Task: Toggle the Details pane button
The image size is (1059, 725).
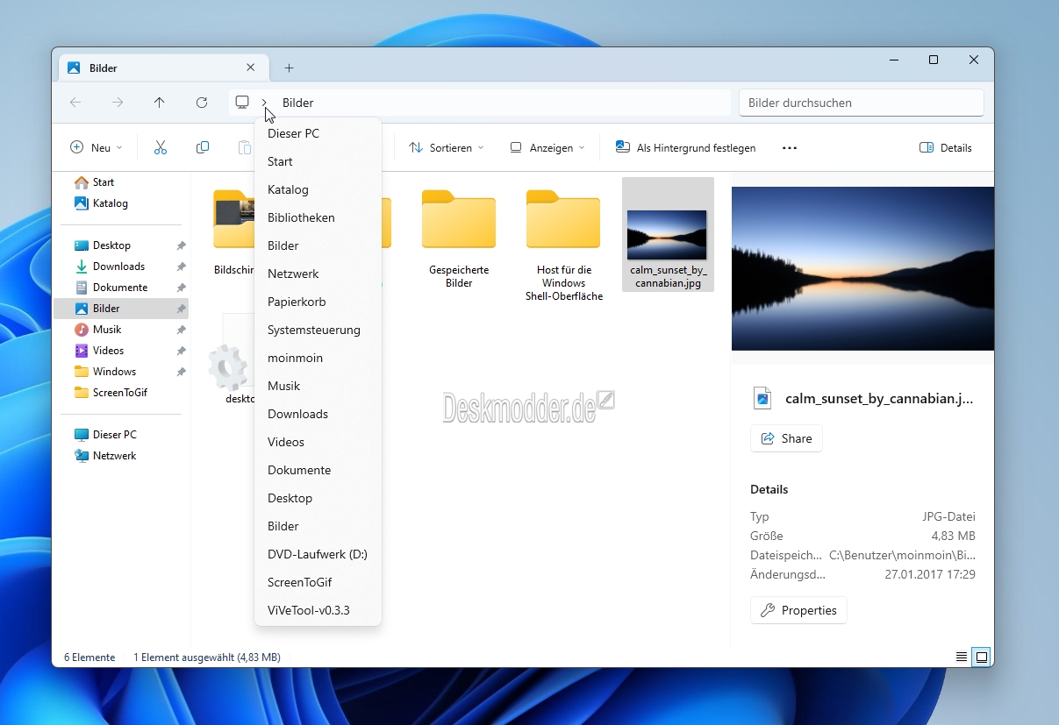Action: point(946,147)
